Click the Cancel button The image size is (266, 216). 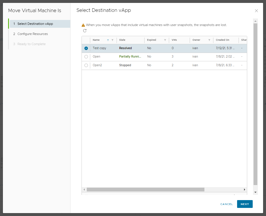click(x=226, y=204)
